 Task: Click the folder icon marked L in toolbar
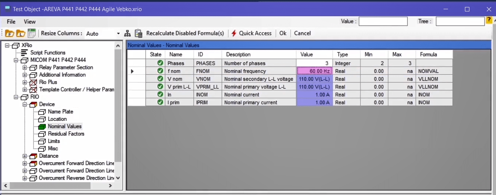point(20,34)
